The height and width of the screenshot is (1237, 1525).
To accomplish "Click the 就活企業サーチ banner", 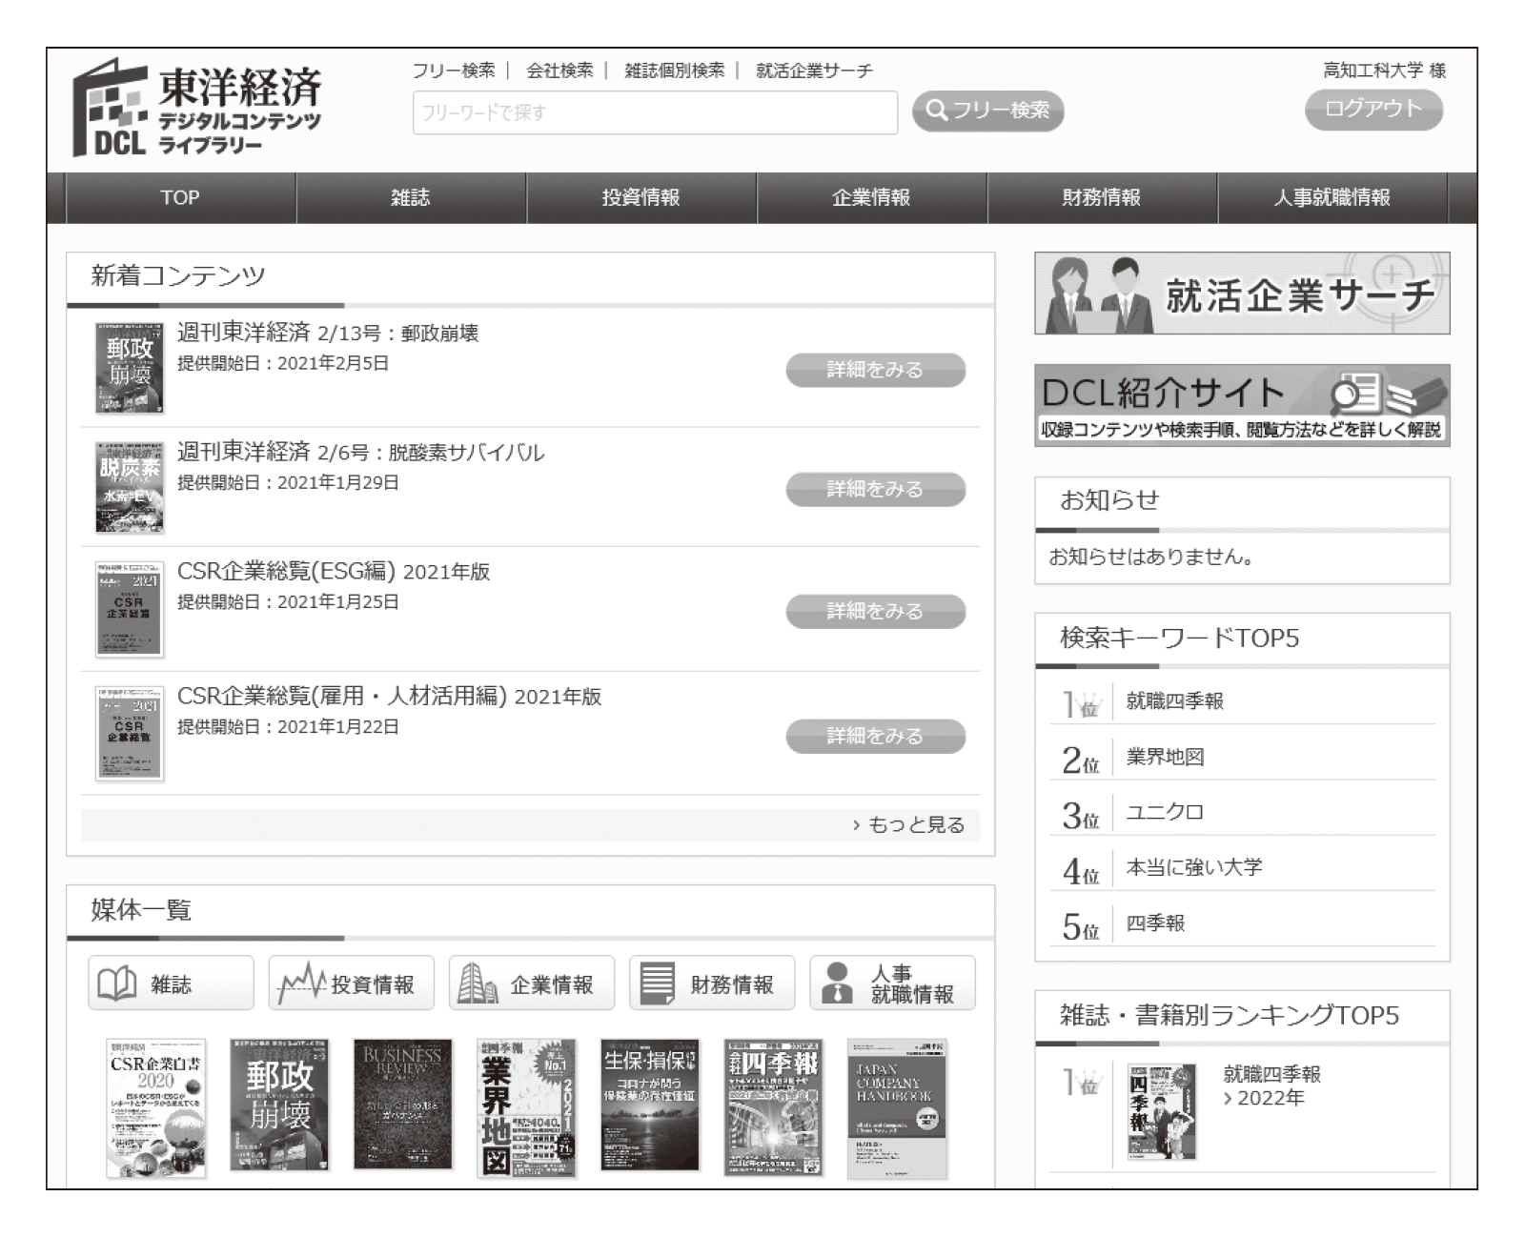I will click(1241, 294).
